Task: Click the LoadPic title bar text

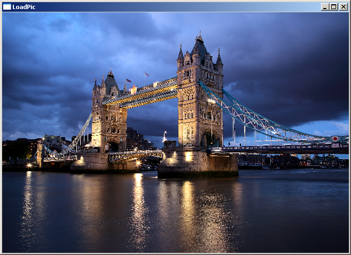Action: [24, 7]
